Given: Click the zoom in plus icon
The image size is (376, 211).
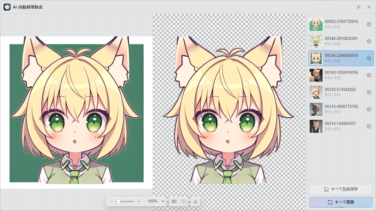Looking at the screenshot, I should (139, 201).
